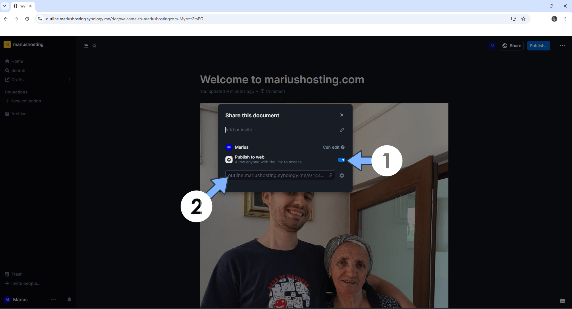Toggle the Publish to web switch
Viewport: 572px width, 309px height.
(x=341, y=160)
